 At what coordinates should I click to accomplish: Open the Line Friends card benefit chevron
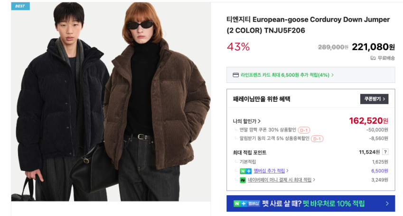332,75
